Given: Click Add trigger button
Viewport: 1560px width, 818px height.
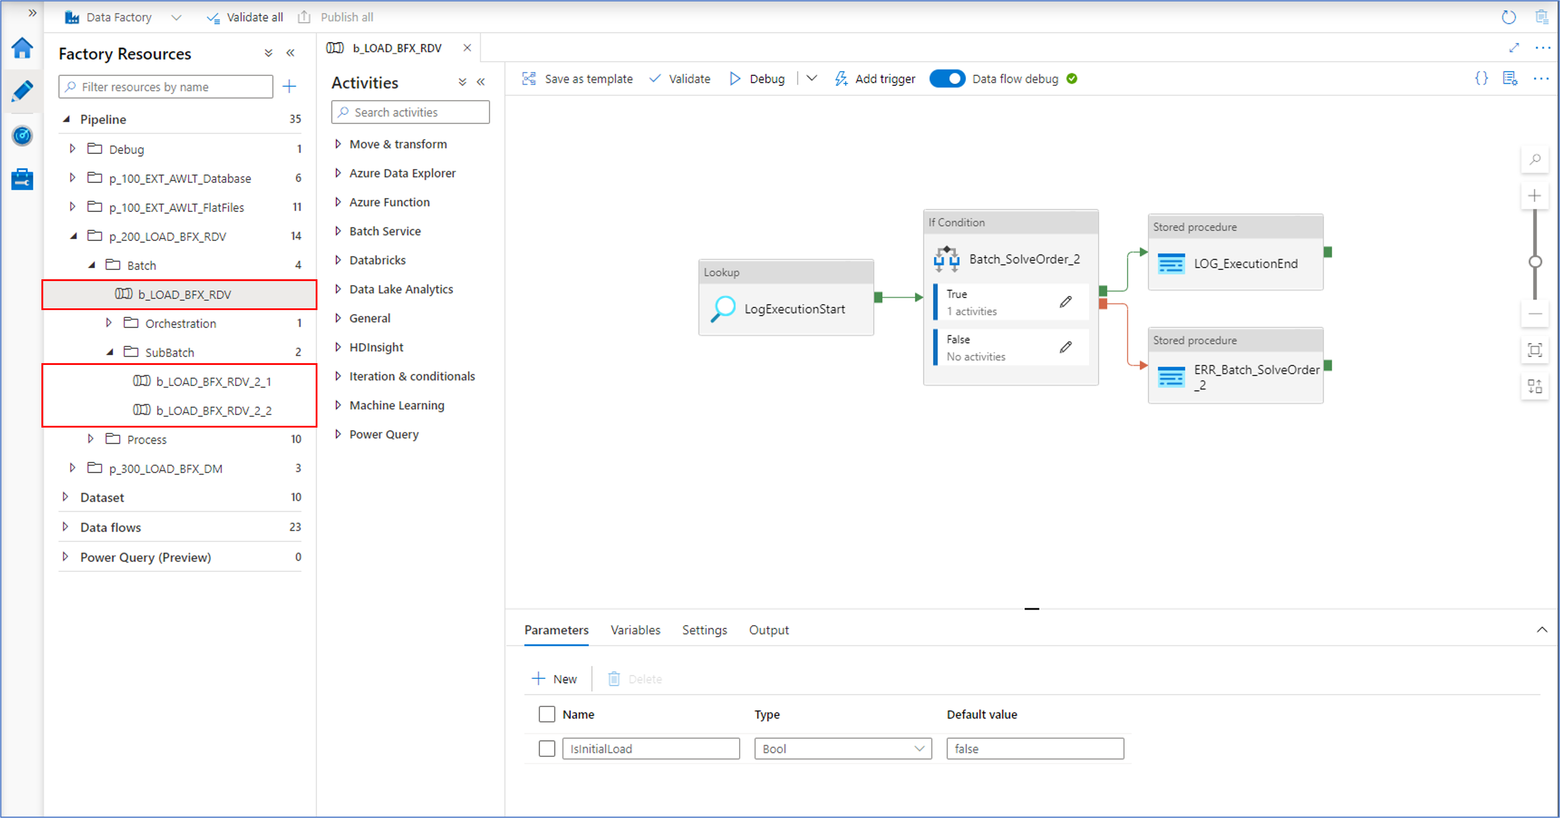Looking at the screenshot, I should pos(875,79).
